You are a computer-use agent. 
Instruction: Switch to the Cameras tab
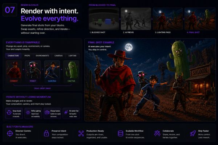tap(58, 55)
